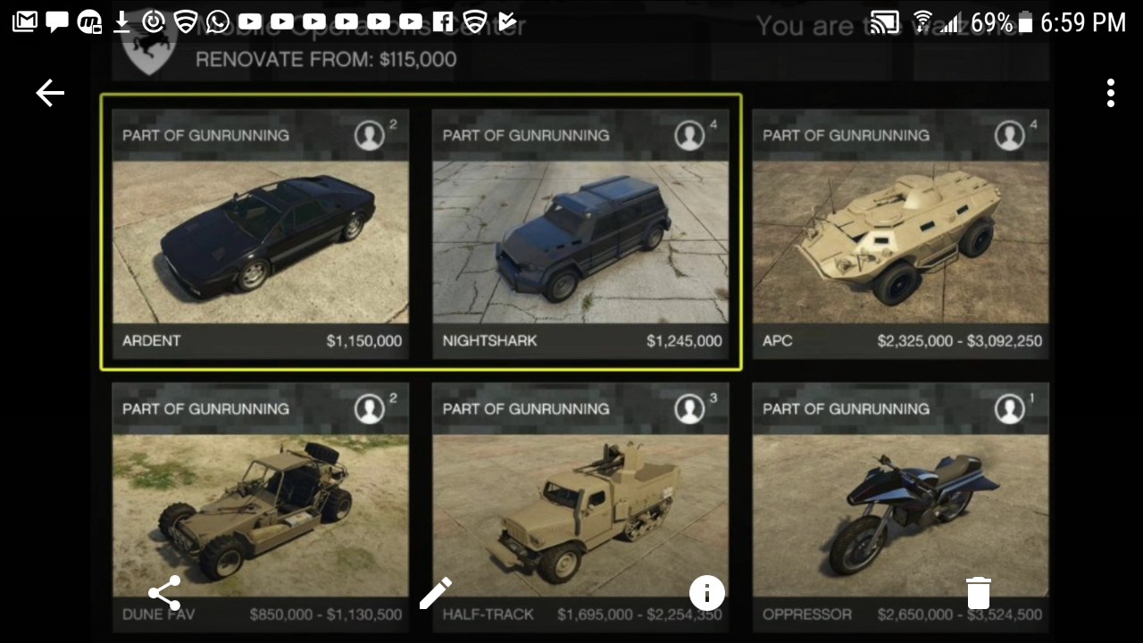Click the Renovate From $115,000 text

point(326,60)
